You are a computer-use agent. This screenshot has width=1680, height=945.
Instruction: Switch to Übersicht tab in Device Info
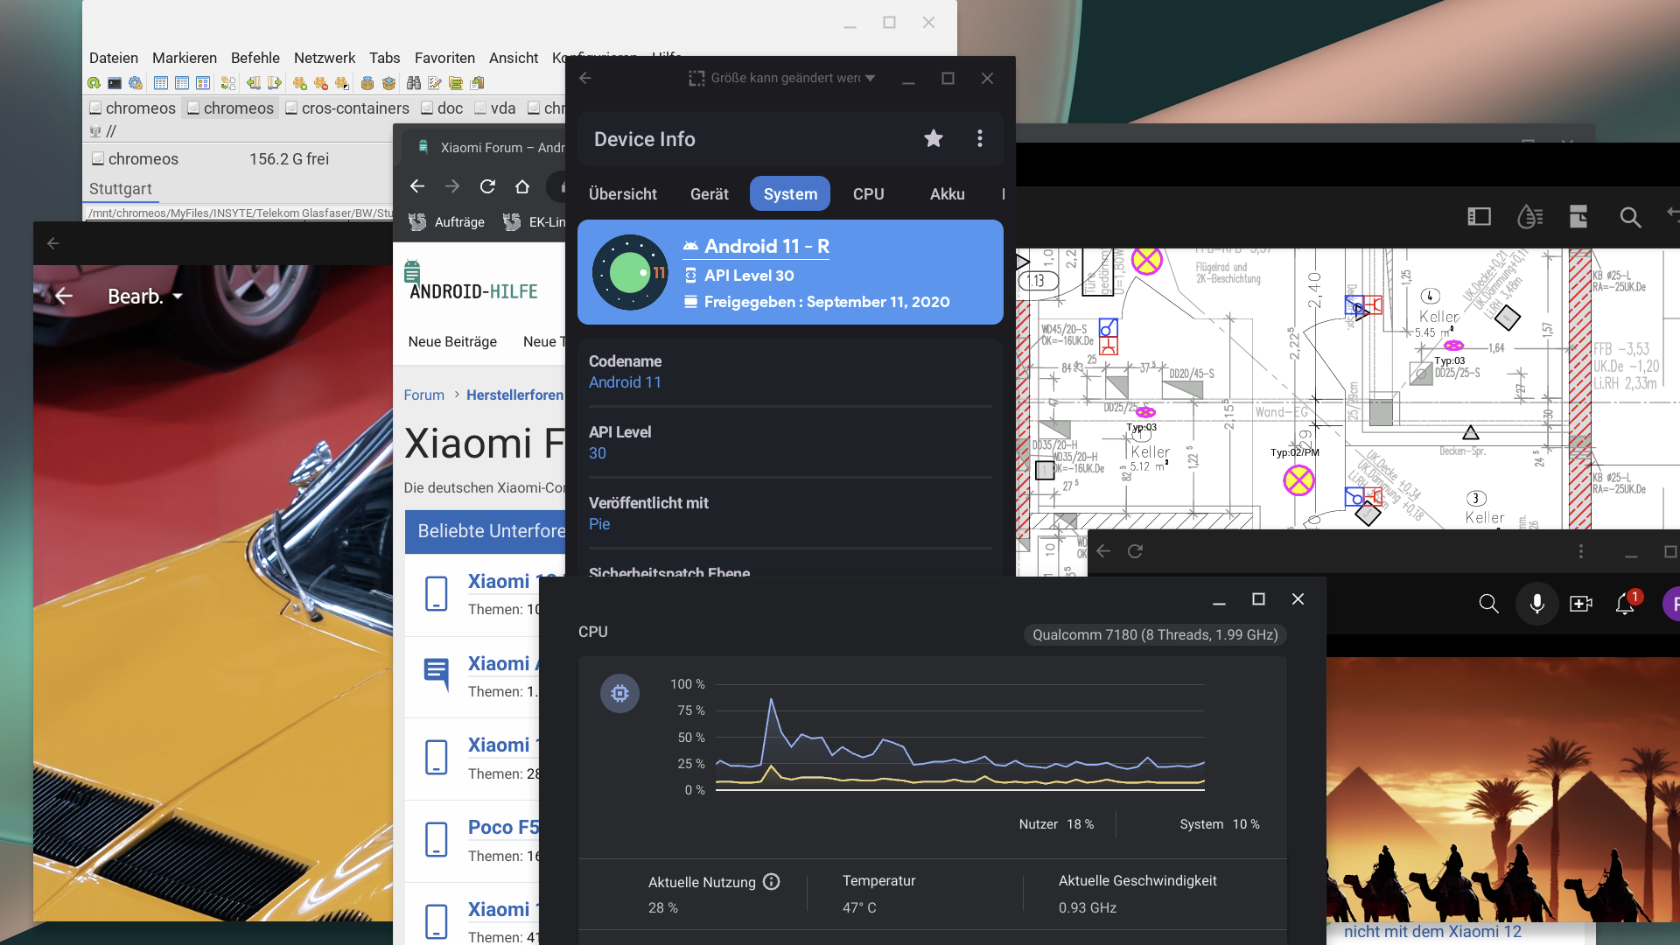tap(623, 194)
